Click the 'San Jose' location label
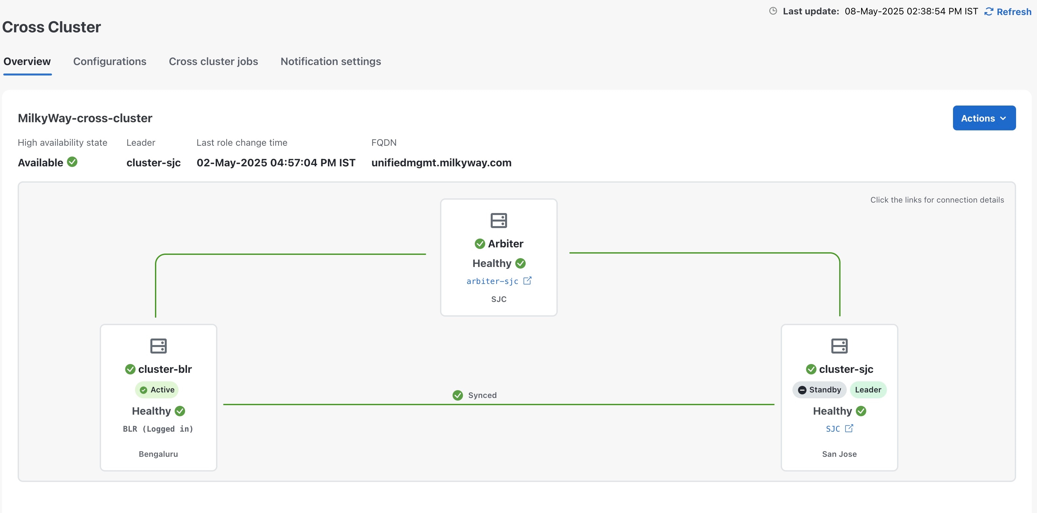1037x513 pixels. pos(839,454)
